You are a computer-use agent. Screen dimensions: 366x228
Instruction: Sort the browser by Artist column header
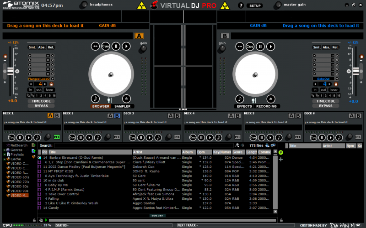click(156, 152)
